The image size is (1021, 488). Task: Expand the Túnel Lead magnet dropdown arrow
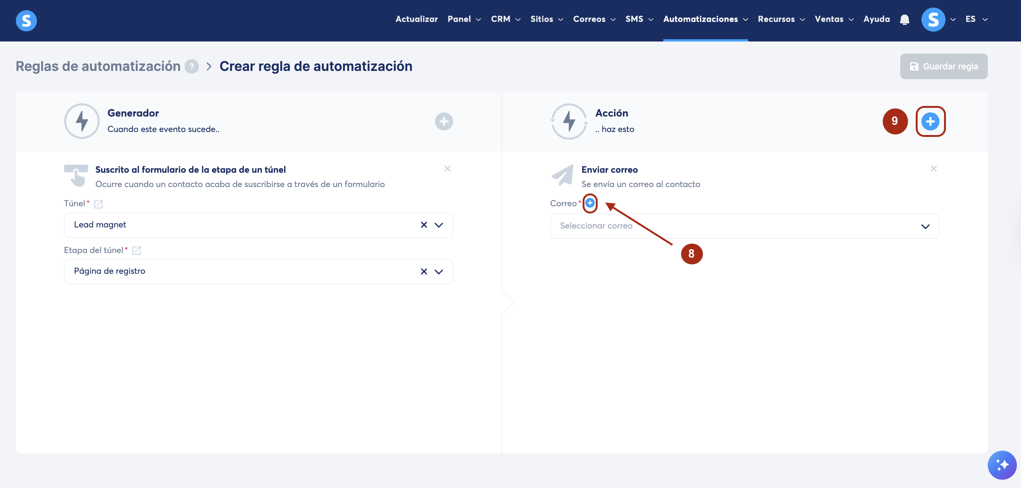[438, 225]
